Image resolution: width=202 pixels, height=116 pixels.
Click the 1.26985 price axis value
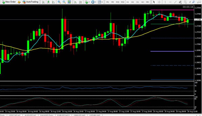(198, 50)
